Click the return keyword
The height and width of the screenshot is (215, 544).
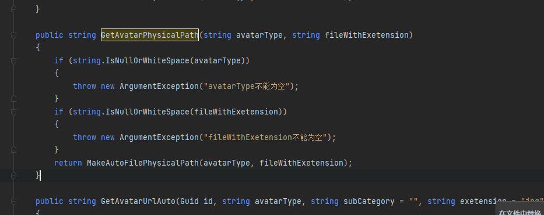coord(68,163)
